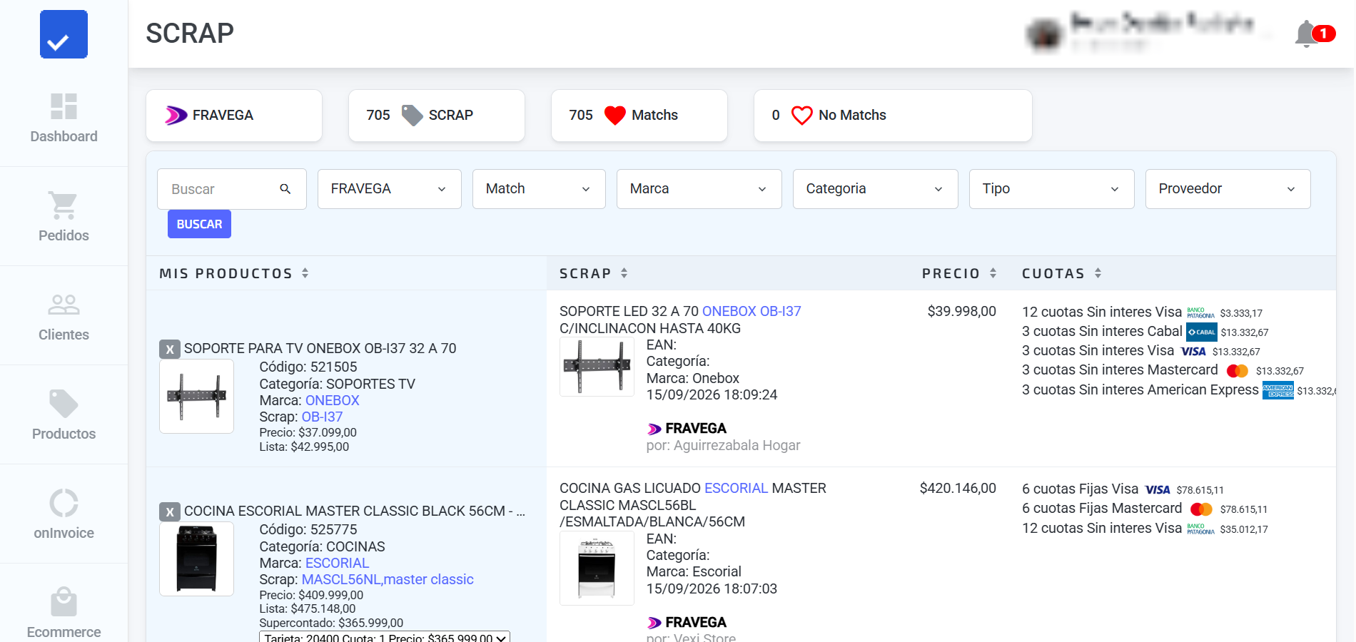The image size is (1356, 642).
Task: Open the ONEBOX brand link
Action: tap(333, 400)
